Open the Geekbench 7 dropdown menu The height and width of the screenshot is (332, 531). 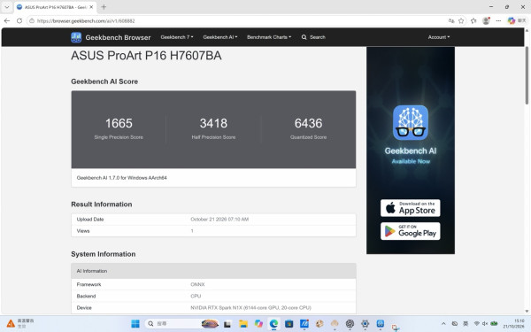tap(177, 37)
